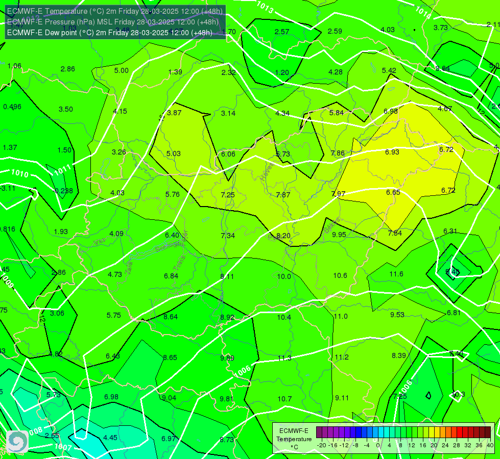Click the Tolna county label
Image resolution: width=500 pixels, height=459 pixels.
tap(179, 263)
